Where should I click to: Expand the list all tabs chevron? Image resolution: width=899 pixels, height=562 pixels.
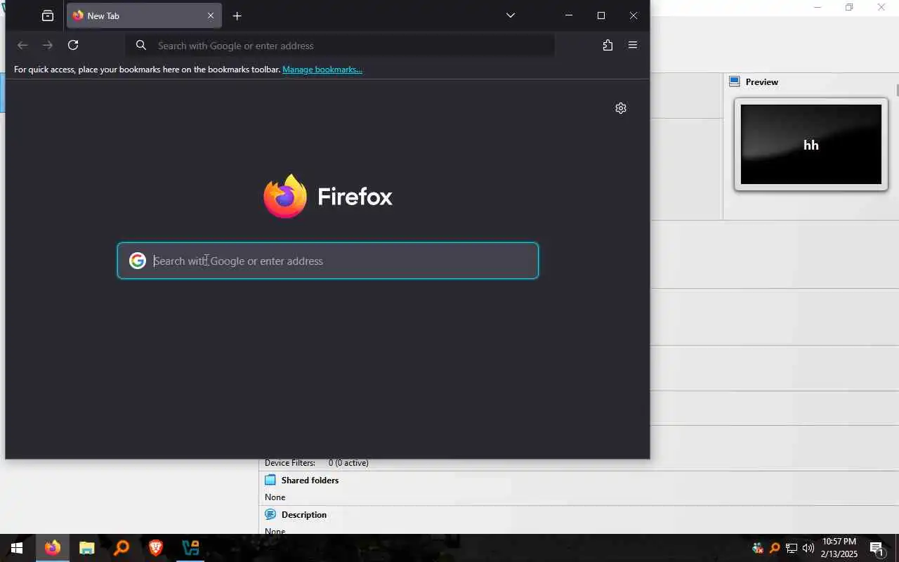(x=511, y=15)
